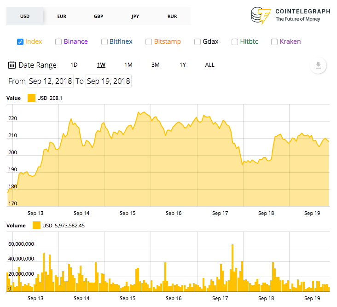Viewport: 337px width, 307px height.
Task: Enable the Binance exchange checkbox
Action: click(58, 42)
